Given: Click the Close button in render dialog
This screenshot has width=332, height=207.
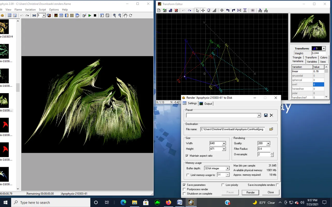Looking at the screenshot, I should coord(271,192).
